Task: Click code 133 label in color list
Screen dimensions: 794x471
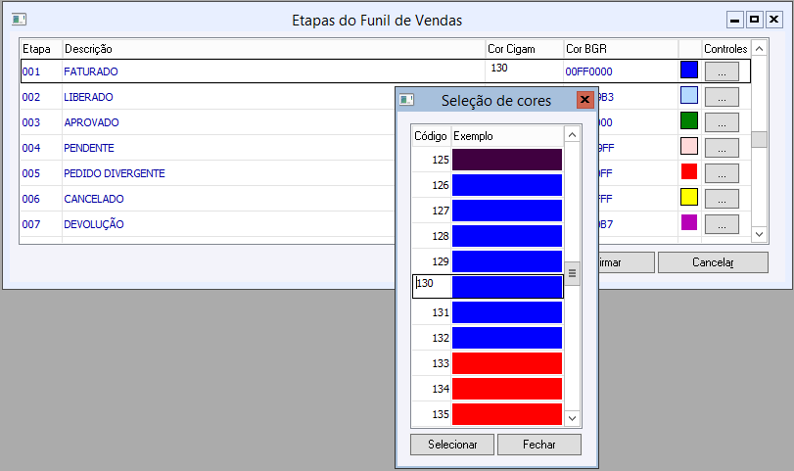Action: (x=440, y=363)
